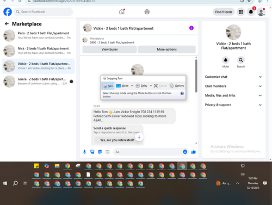272x205 pixels.
Task: Open the purple conversation info icon
Action: click(191, 28)
